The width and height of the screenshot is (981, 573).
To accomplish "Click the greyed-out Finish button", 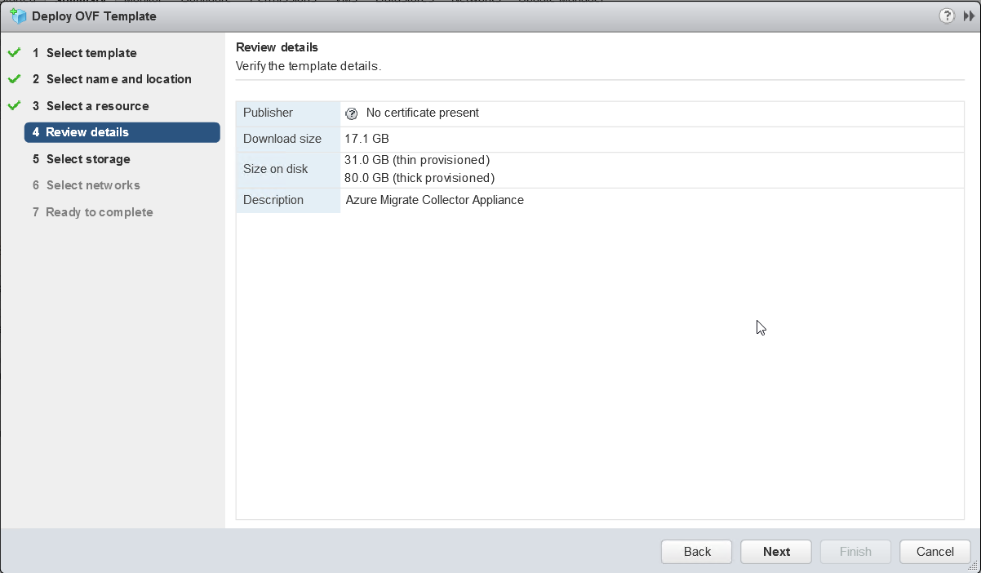I will tap(855, 552).
